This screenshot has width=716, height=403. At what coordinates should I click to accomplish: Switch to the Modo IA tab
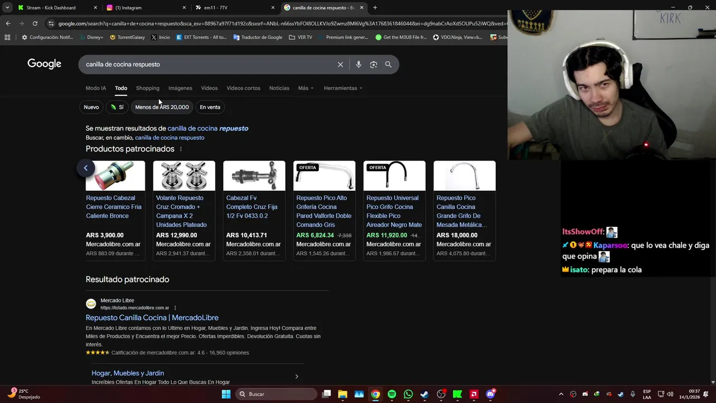pyautogui.click(x=96, y=88)
